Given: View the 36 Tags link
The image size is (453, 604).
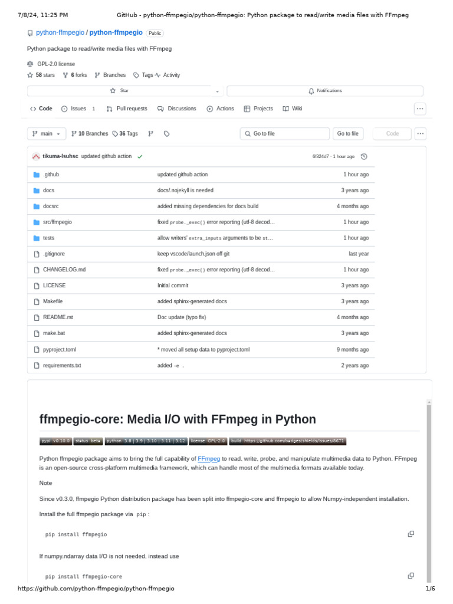Looking at the screenshot, I should [125, 134].
